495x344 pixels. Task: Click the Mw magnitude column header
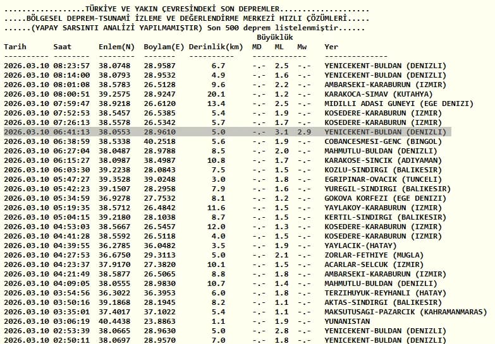click(302, 47)
